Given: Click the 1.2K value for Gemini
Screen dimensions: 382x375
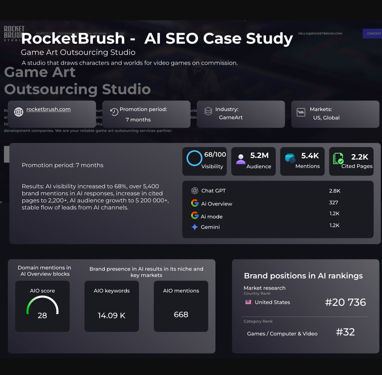Looking at the screenshot, I should (x=334, y=225).
